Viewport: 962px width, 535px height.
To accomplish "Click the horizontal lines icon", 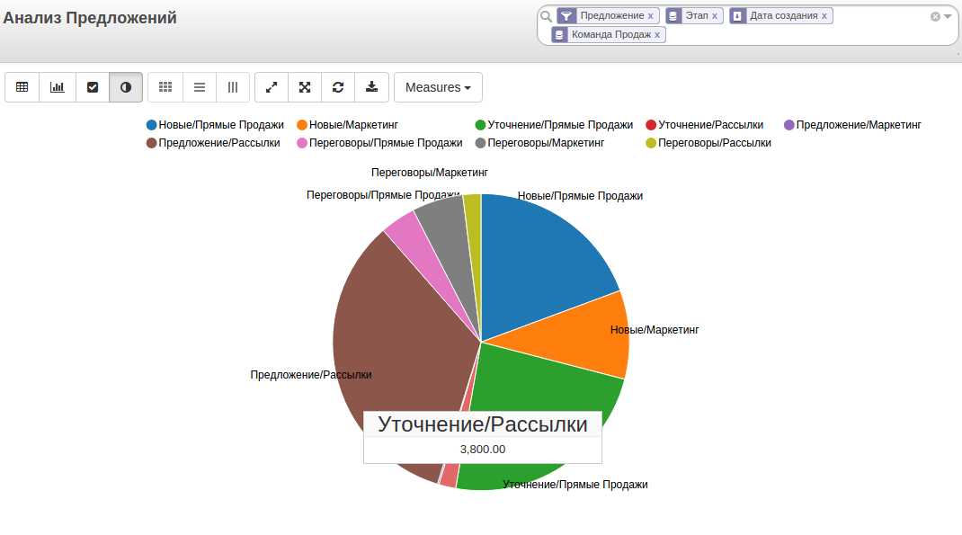I will pyautogui.click(x=200, y=87).
